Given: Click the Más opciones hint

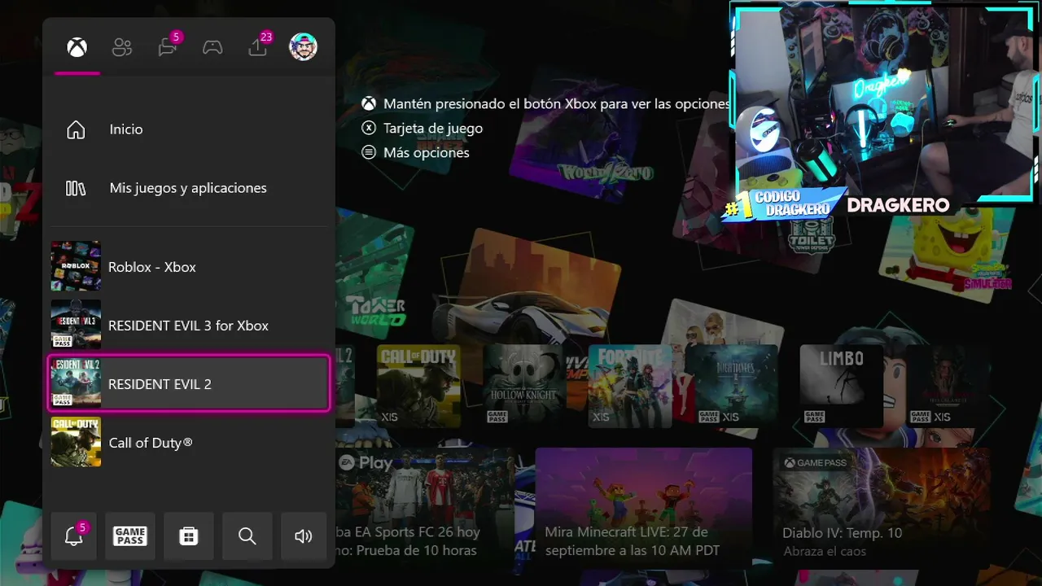Looking at the screenshot, I should (x=427, y=152).
